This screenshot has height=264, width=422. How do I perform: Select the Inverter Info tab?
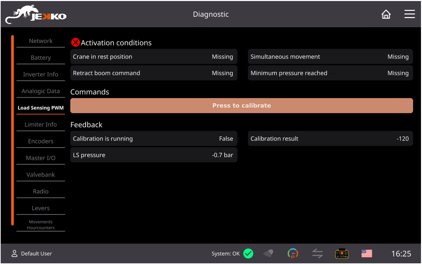pyautogui.click(x=41, y=74)
